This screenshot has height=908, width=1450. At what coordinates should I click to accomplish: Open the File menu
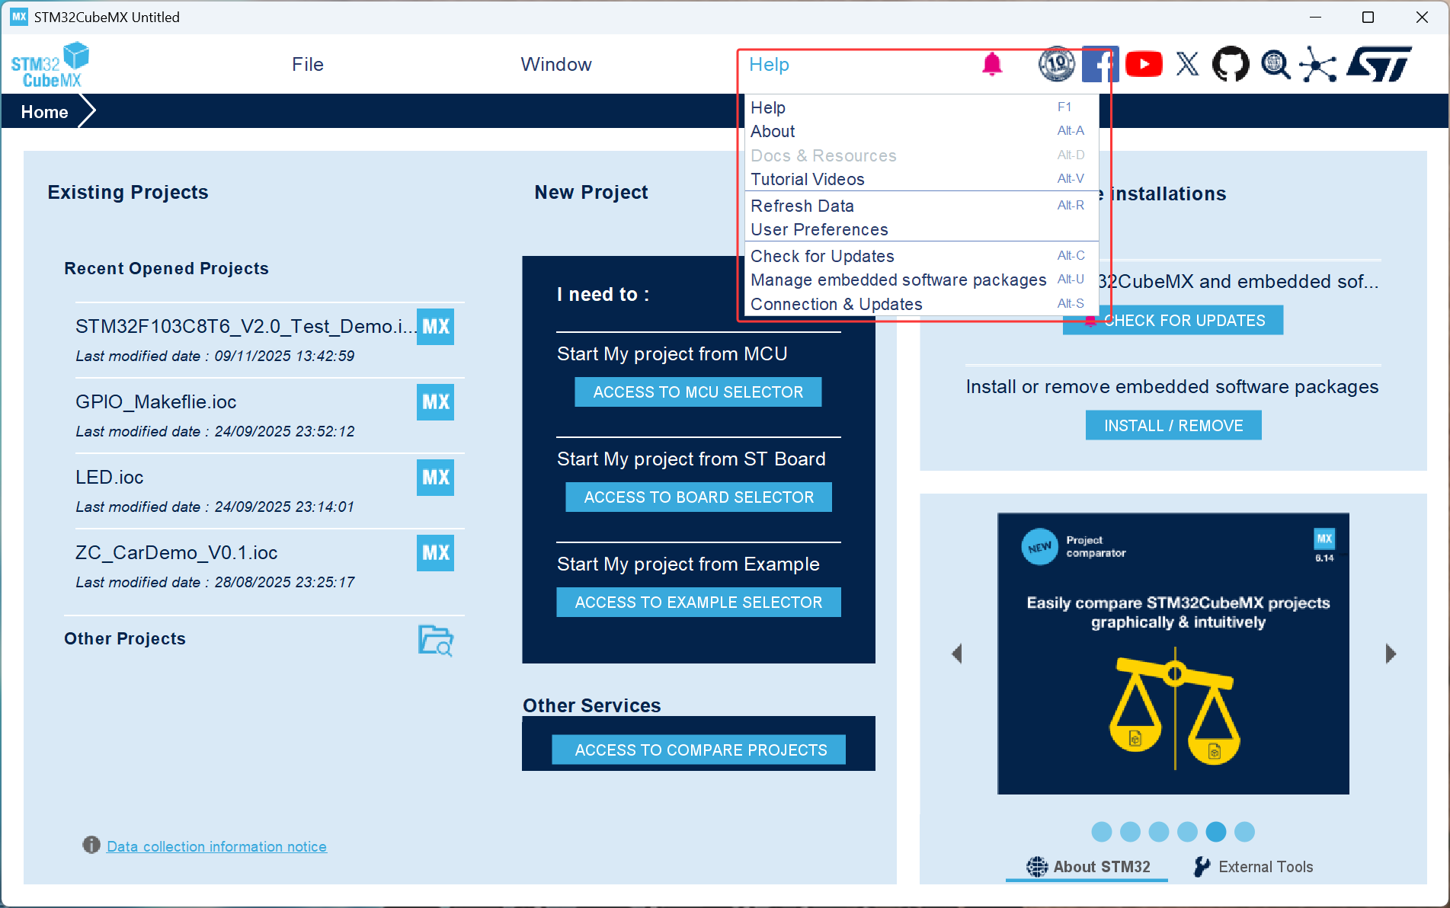click(x=308, y=65)
